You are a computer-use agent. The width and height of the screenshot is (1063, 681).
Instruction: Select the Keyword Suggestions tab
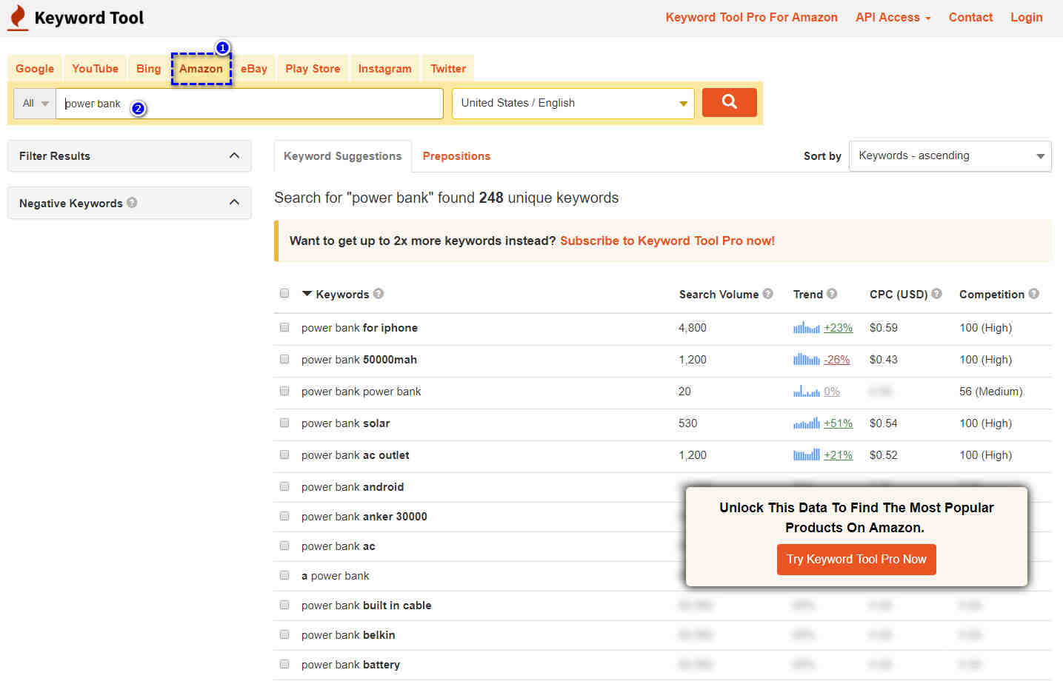coord(342,156)
